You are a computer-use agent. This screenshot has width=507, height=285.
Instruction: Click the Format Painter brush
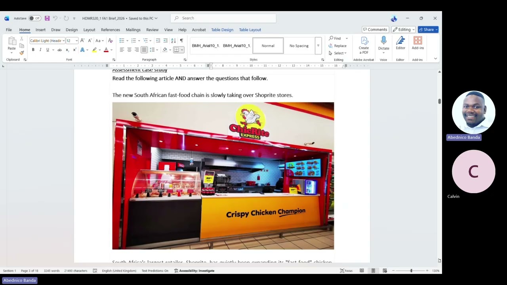coord(21,53)
